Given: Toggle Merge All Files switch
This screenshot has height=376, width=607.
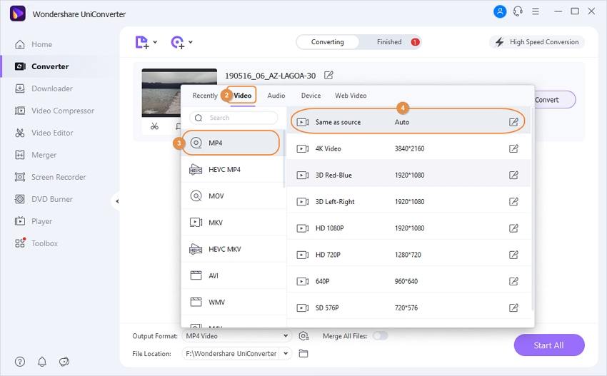Looking at the screenshot, I should [x=380, y=336].
